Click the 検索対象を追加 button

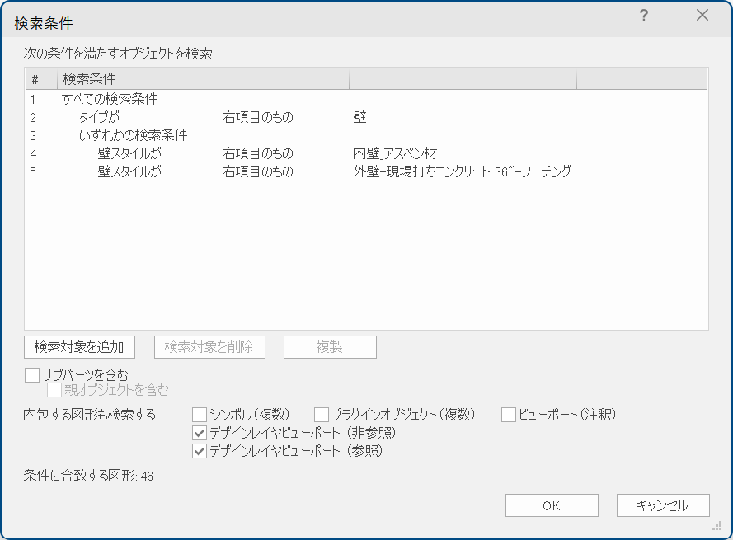(79, 347)
